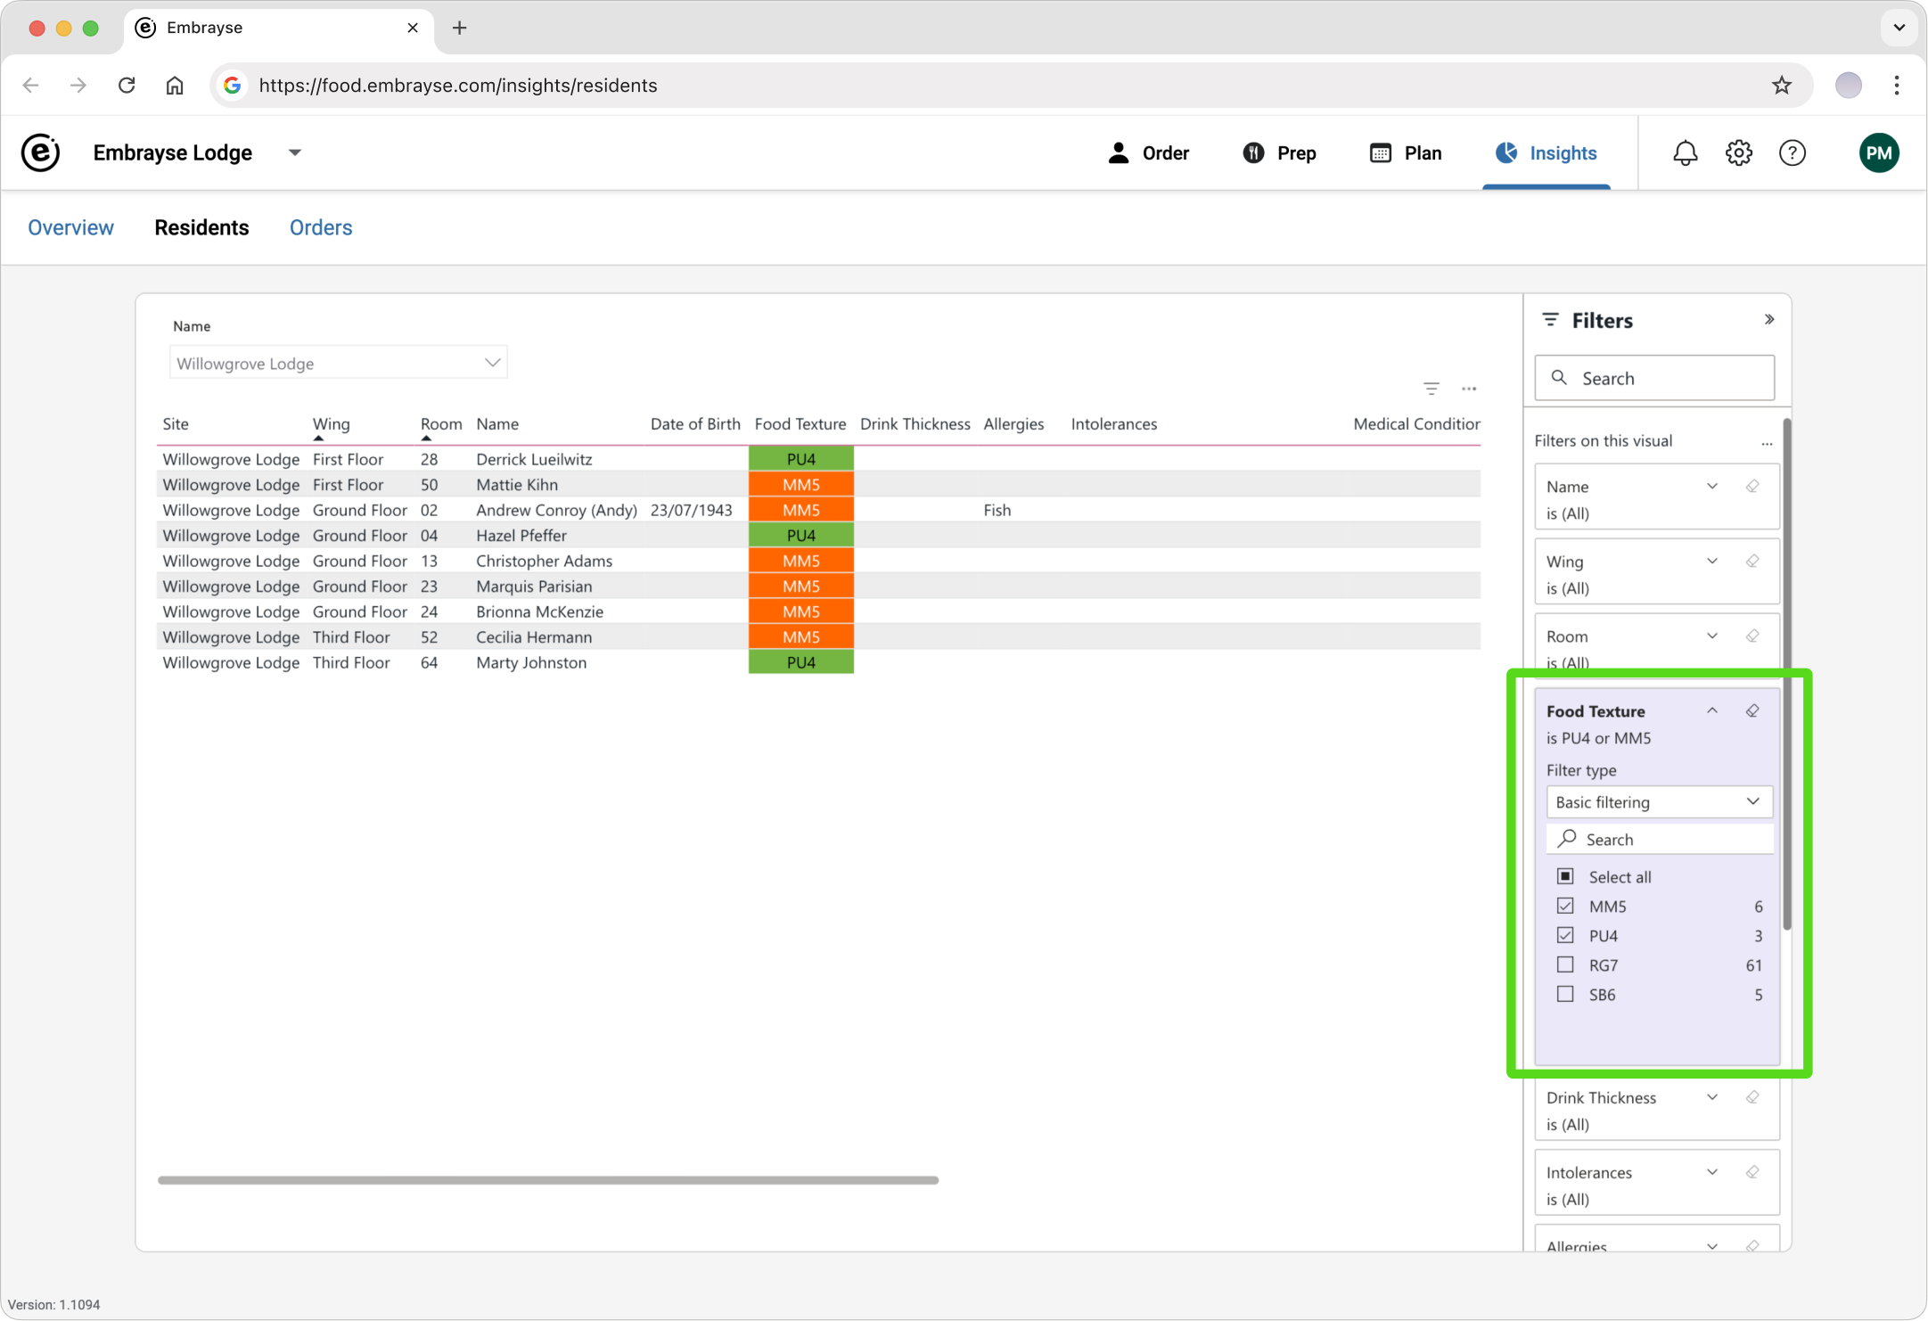Viewport: 1928px width, 1321px height.
Task: Expand the Drink Thickness filter card
Action: 1711,1098
